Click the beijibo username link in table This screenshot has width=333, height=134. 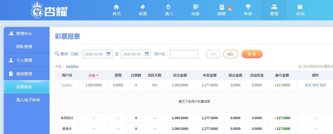(67, 85)
